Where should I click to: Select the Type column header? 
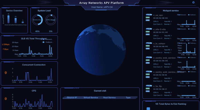[128, 97]
